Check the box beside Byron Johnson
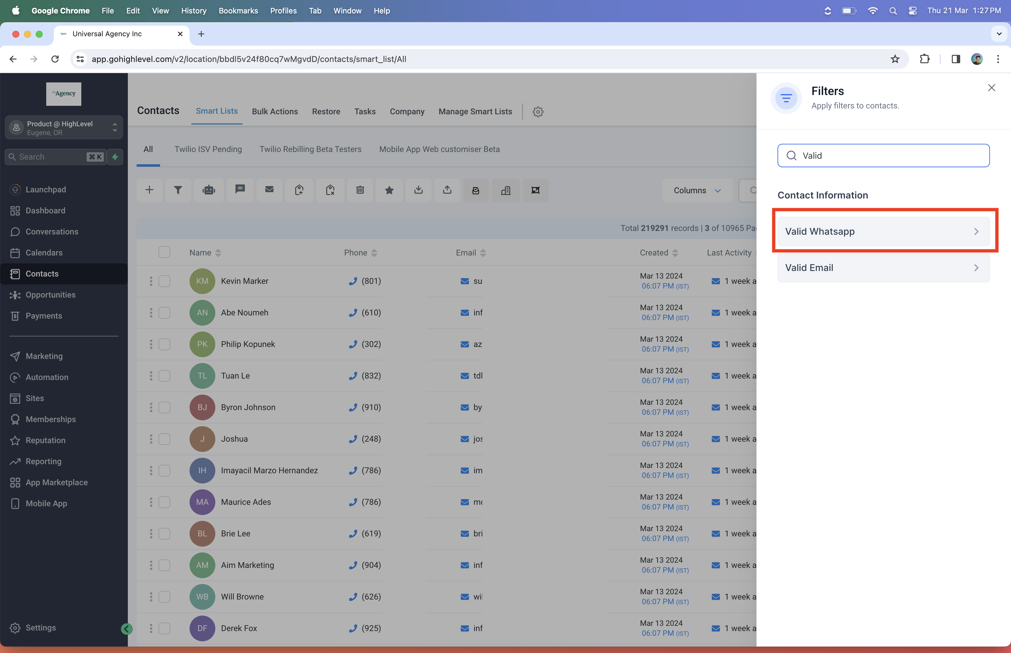The height and width of the screenshot is (653, 1011). pos(164,407)
